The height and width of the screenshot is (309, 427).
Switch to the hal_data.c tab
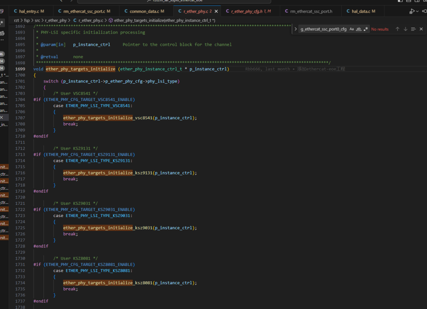pos(361,11)
